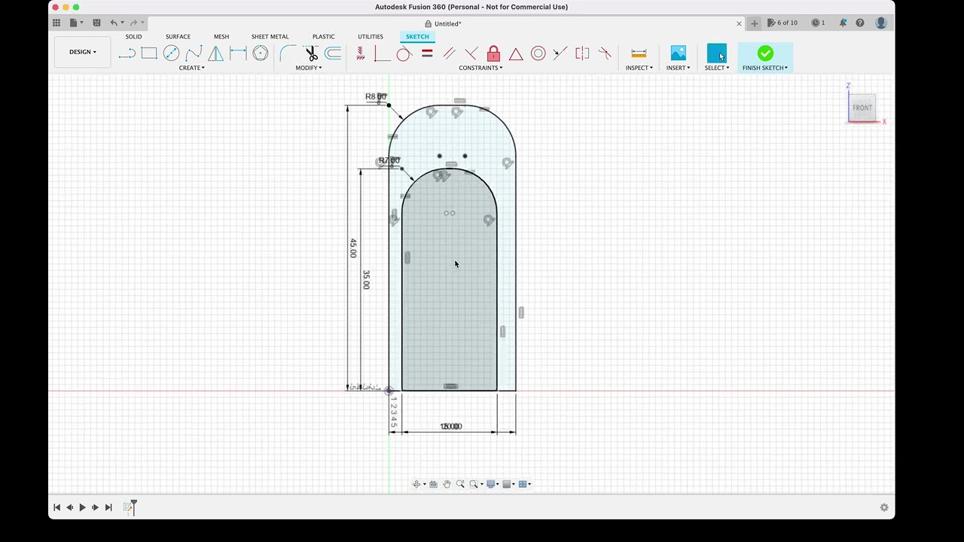
Task: Apply the Collinear constraint
Action: click(560, 53)
